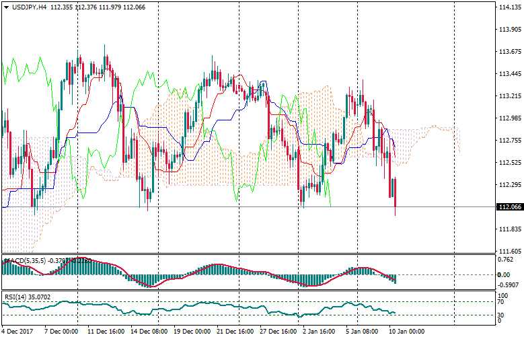Click the MACD(5,35,5) indicator label
This screenshot has width=524, height=339.
[23, 260]
